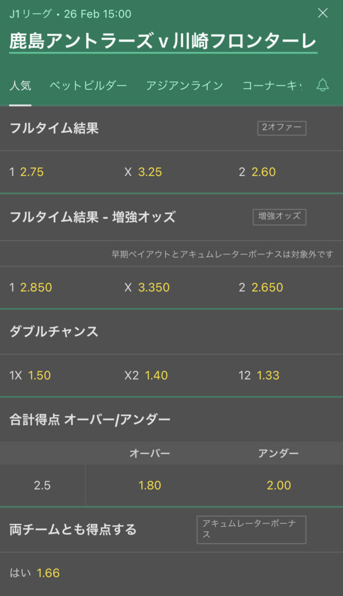Switch to the ベットビルダー tab
Image resolution: width=343 pixels, height=596 pixels.
[x=88, y=86]
